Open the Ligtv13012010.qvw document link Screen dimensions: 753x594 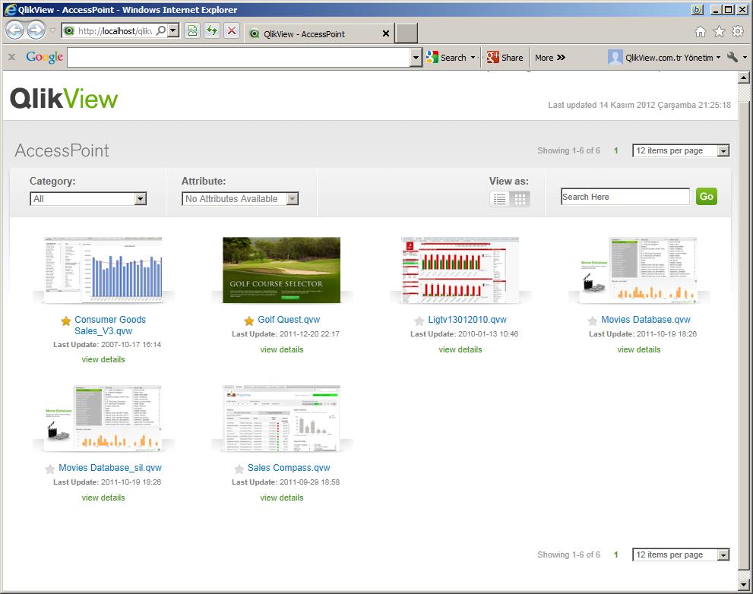(467, 319)
